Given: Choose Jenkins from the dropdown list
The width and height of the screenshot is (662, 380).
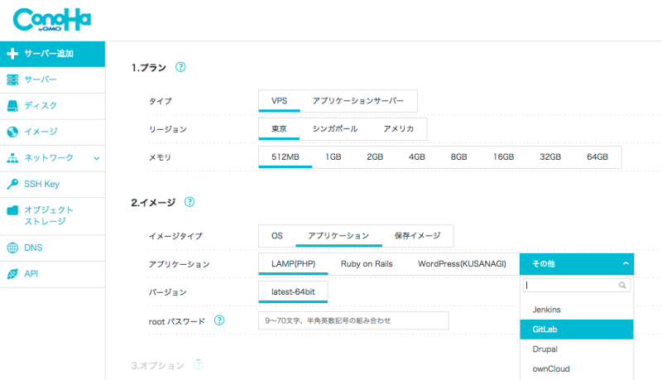Looking at the screenshot, I should click(577, 310).
